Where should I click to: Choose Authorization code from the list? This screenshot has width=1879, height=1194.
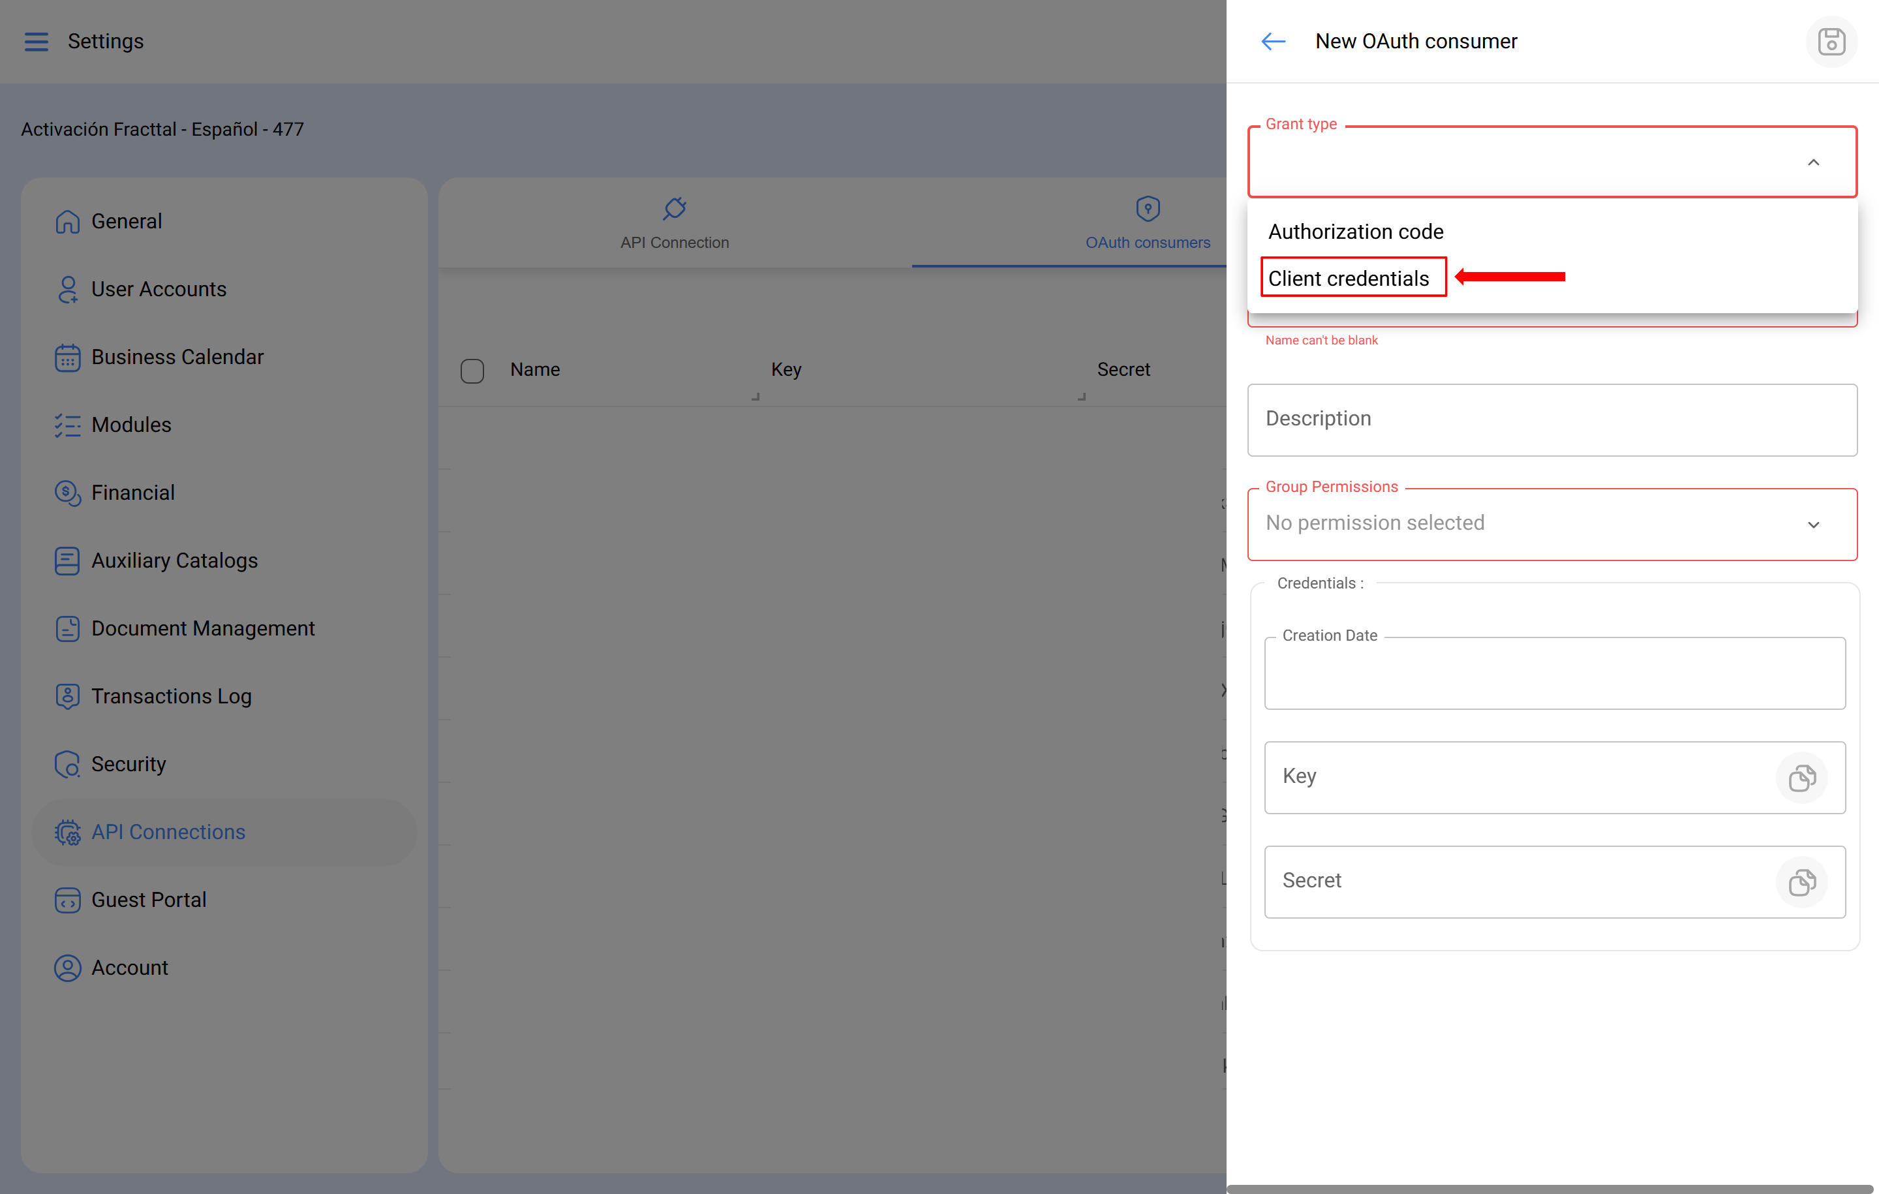(1355, 231)
